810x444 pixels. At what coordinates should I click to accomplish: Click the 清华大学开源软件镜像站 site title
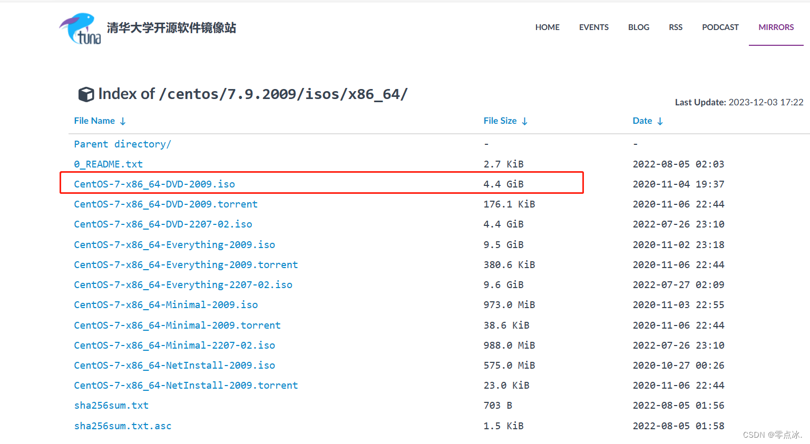click(171, 28)
